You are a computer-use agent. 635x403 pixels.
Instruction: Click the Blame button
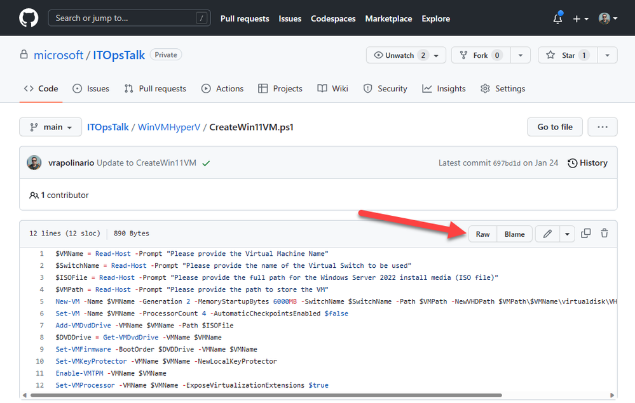[x=514, y=234]
